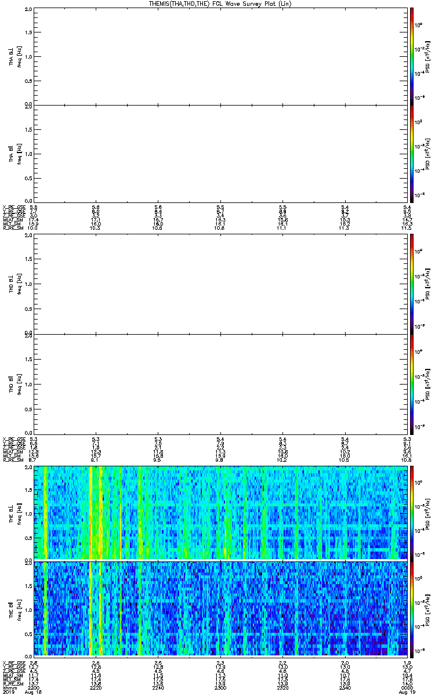Click the THE B-parallel spectrogram panel
The width and height of the screenshot is (435, 696).
click(220, 608)
